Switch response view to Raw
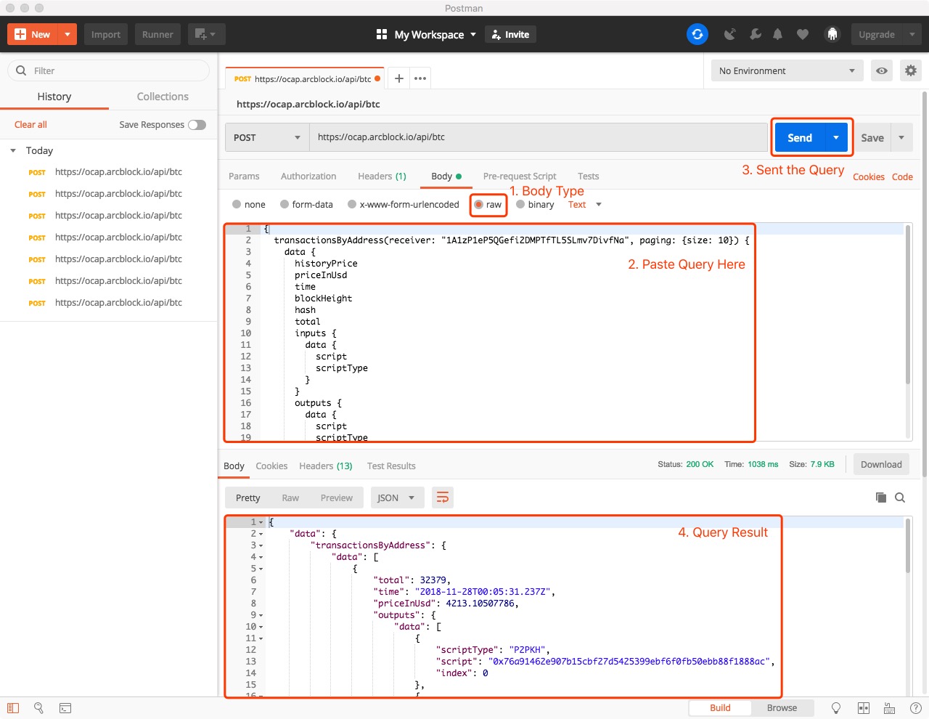This screenshot has width=929, height=719. [x=290, y=497]
